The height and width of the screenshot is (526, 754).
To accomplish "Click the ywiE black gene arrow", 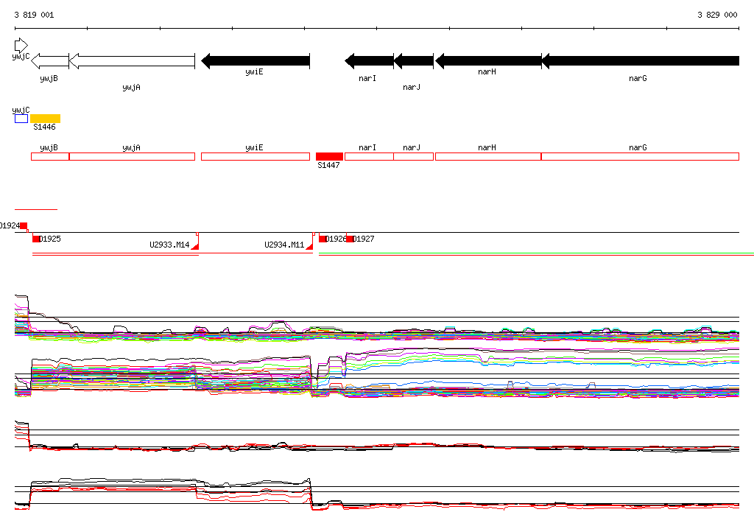I will pos(256,60).
